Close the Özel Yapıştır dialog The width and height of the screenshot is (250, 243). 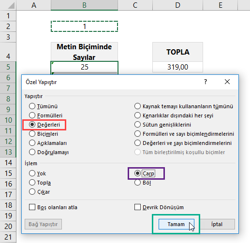coord(227,82)
